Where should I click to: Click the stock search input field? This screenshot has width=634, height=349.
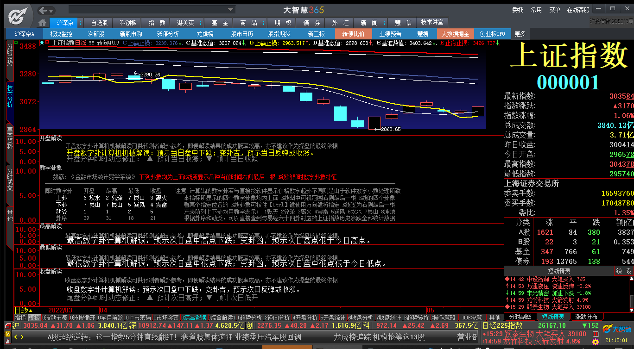[147, 10]
